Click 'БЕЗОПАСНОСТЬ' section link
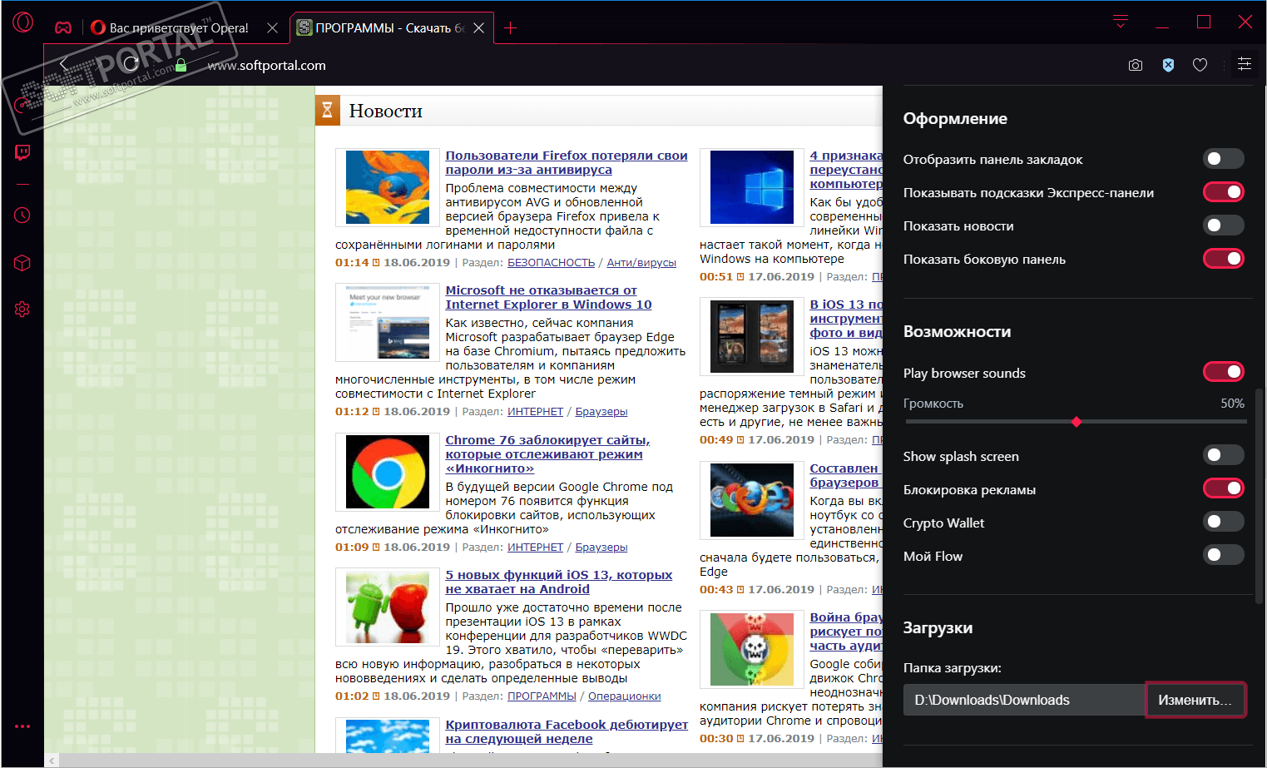 click(x=551, y=262)
